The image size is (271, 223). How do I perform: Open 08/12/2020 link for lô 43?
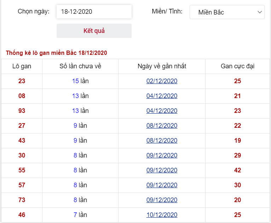click(x=162, y=141)
